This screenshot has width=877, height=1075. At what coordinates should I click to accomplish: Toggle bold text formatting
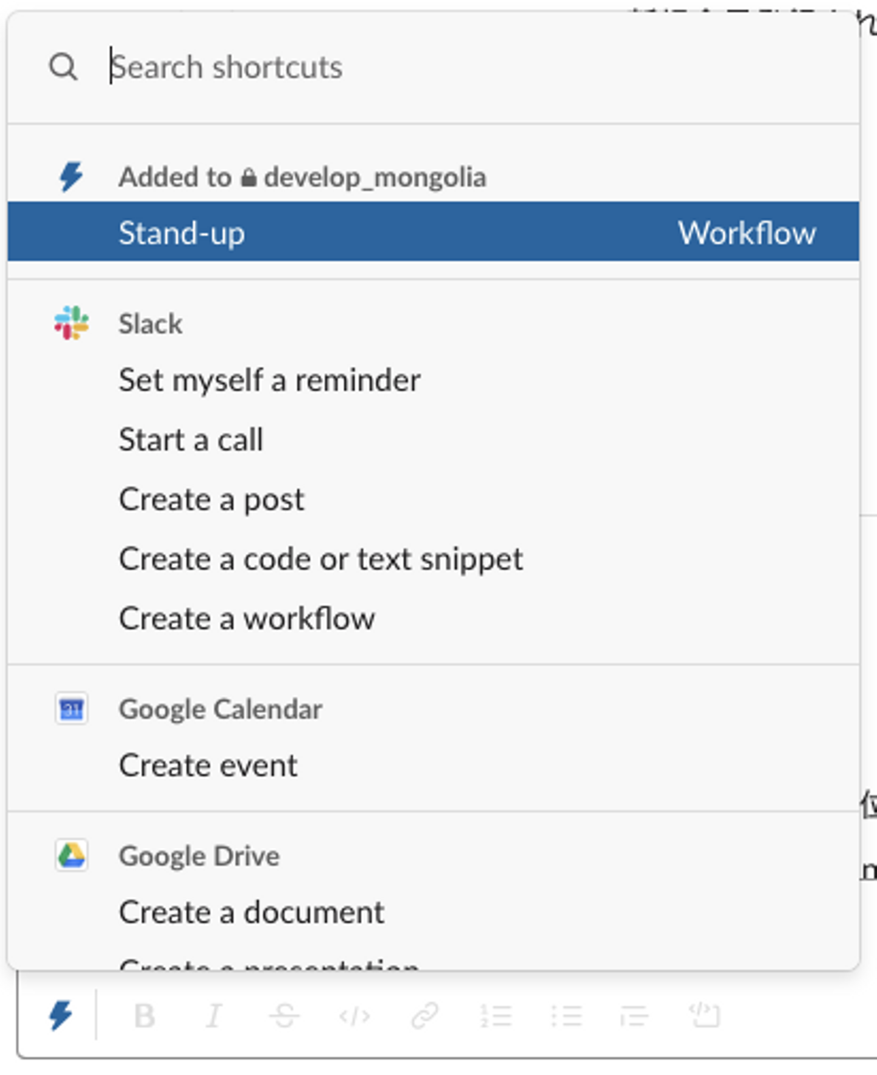144,1015
